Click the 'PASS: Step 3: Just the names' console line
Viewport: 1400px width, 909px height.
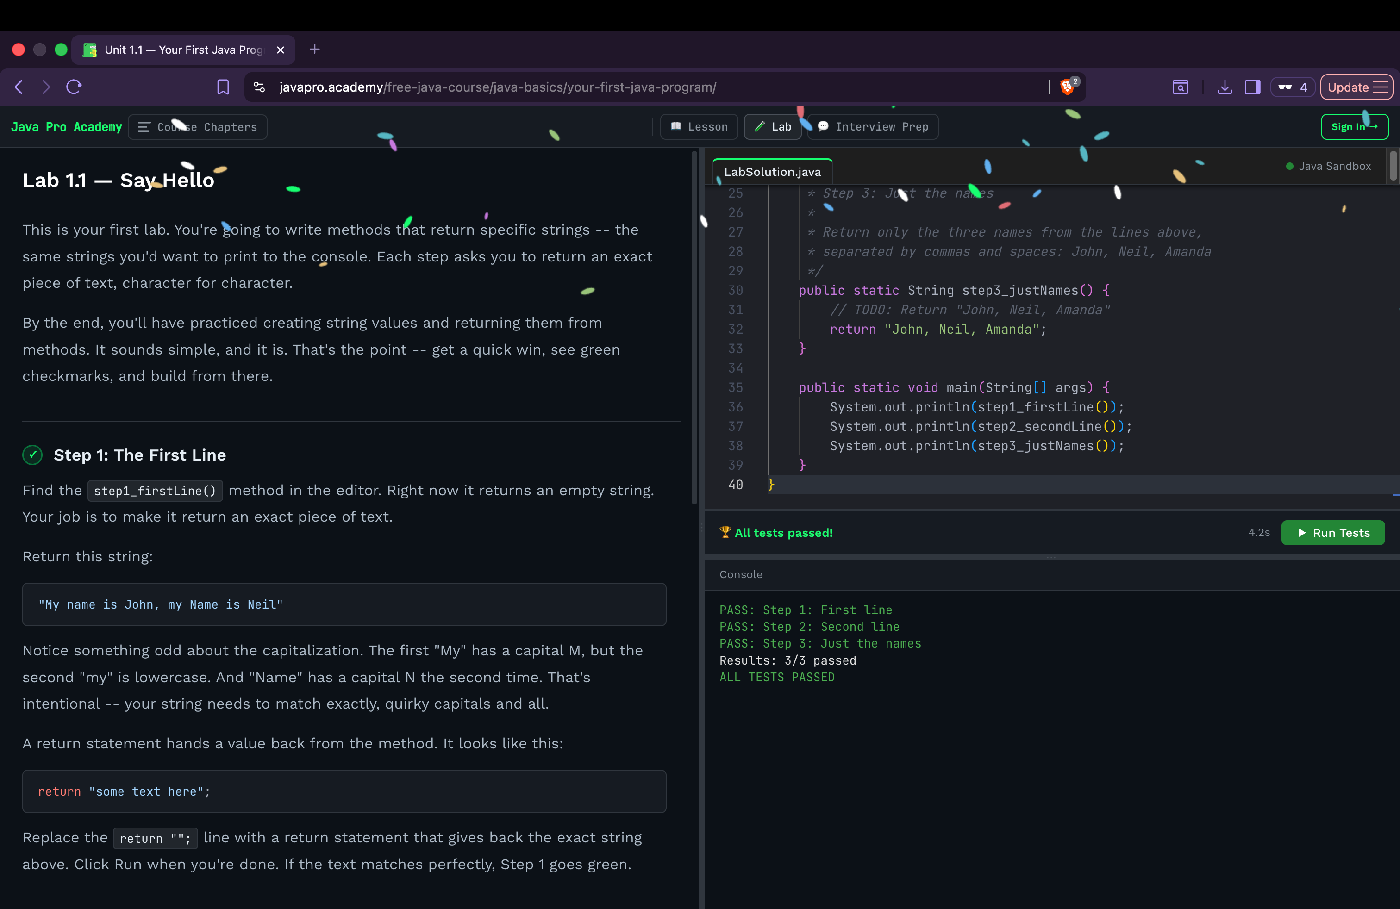pyautogui.click(x=820, y=644)
